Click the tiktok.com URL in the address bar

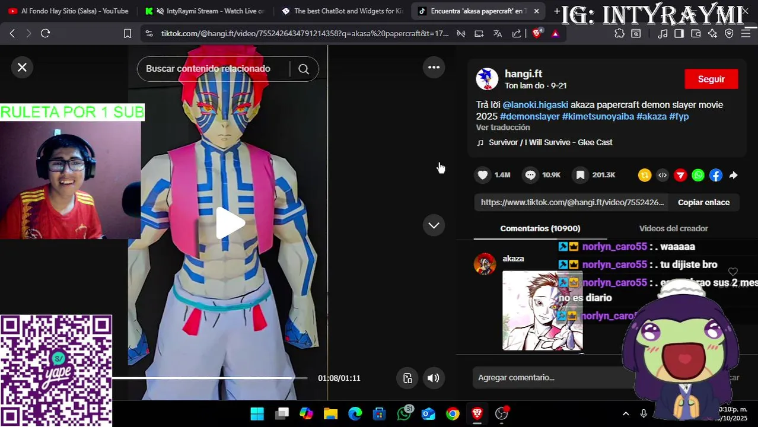[x=305, y=34]
